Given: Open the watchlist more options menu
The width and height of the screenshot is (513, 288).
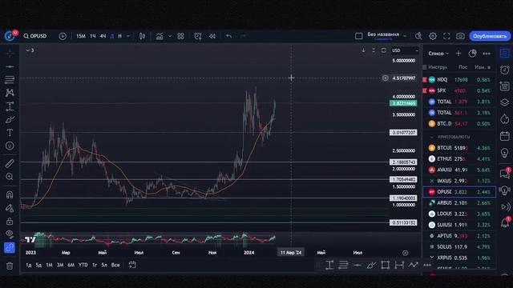Looking at the screenshot, I should pos(487,54).
